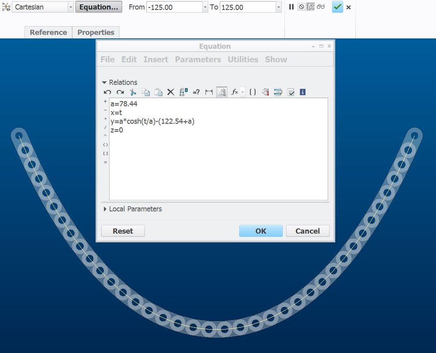
Task: Open the fx function dropdown arrow
Action: click(x=243, y=92)
